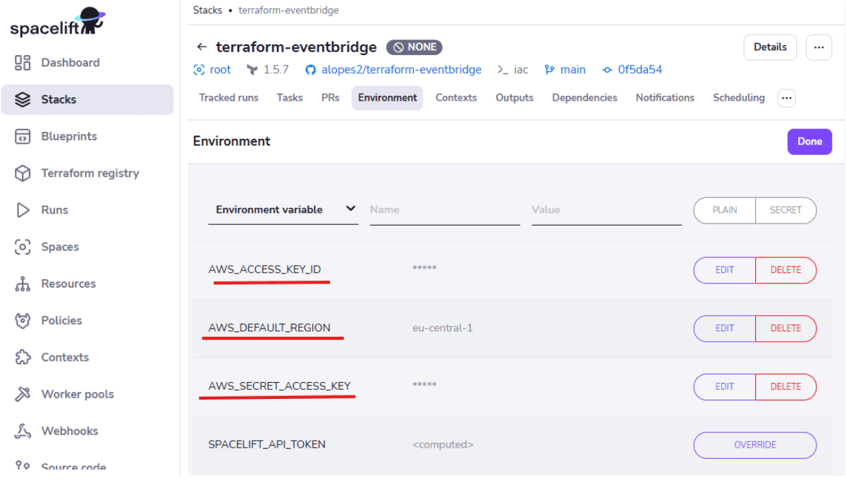
Task: Click the branch icon next to main
Action: tap(550, 70)
